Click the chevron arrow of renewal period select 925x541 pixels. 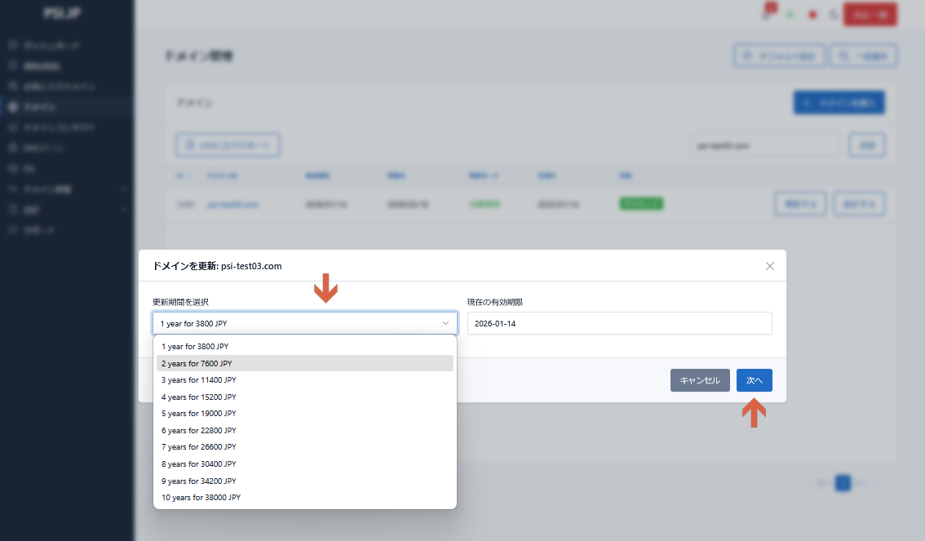pyautogui.click(x=445, y=323)
